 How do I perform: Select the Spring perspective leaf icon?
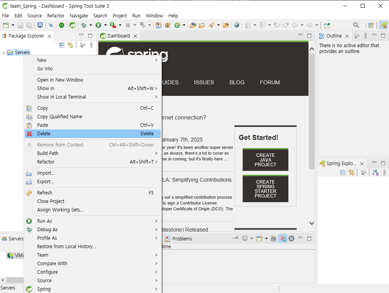(x=384, y=25)
